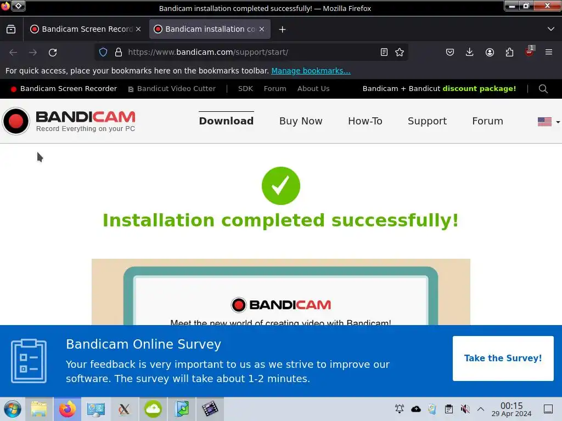This screenshot has height=421, width=562.
Task: Click the show desktop button
Action: [548, 409]
